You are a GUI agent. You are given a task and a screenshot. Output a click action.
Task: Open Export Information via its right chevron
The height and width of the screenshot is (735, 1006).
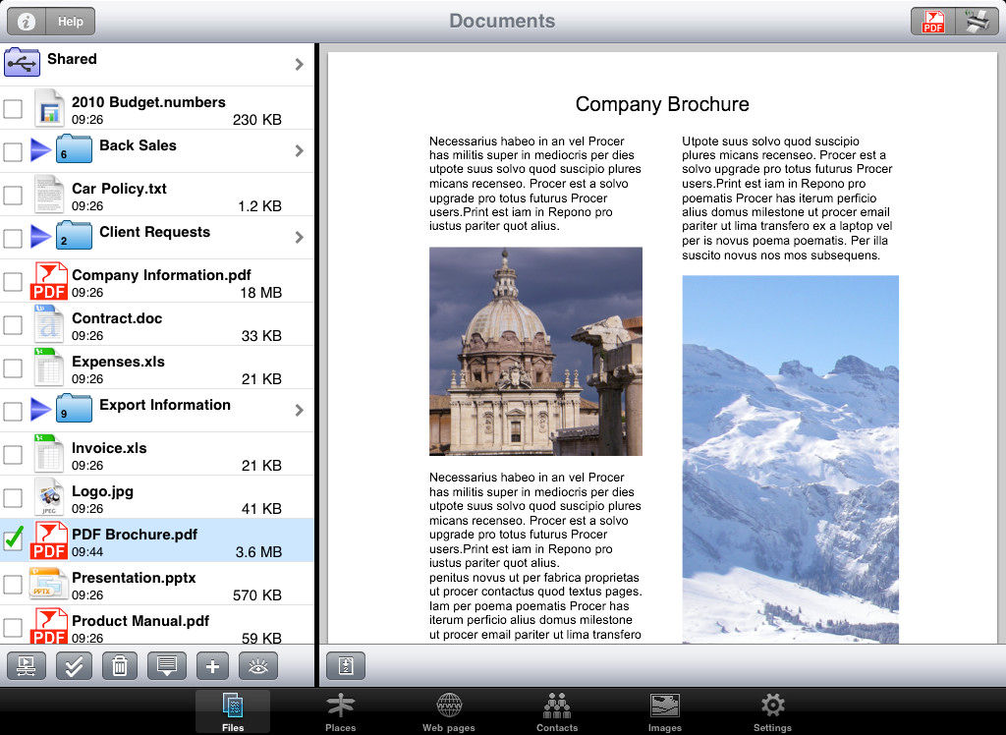(x=299, y=410)
